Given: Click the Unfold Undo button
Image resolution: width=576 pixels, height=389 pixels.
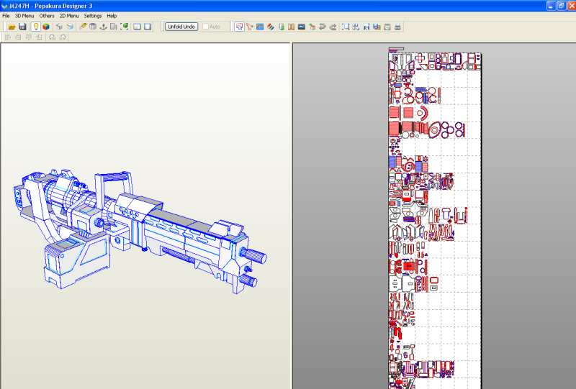Looking at the screenshot, I should 181,27.
